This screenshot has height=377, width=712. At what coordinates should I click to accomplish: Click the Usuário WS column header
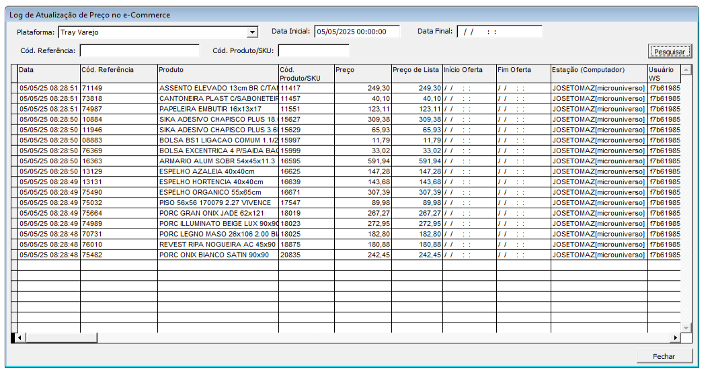point(664,73)
